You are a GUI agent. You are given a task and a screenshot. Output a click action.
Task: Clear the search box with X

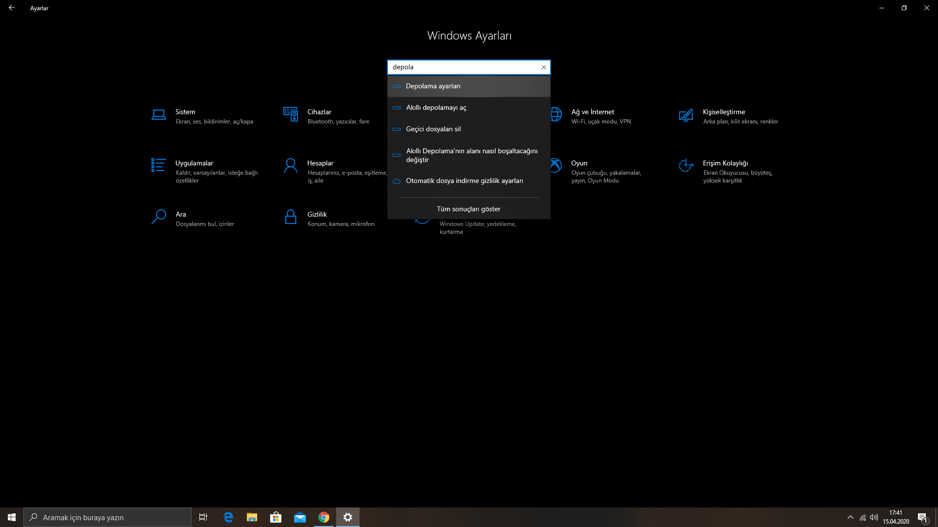(x=543, y=67)
